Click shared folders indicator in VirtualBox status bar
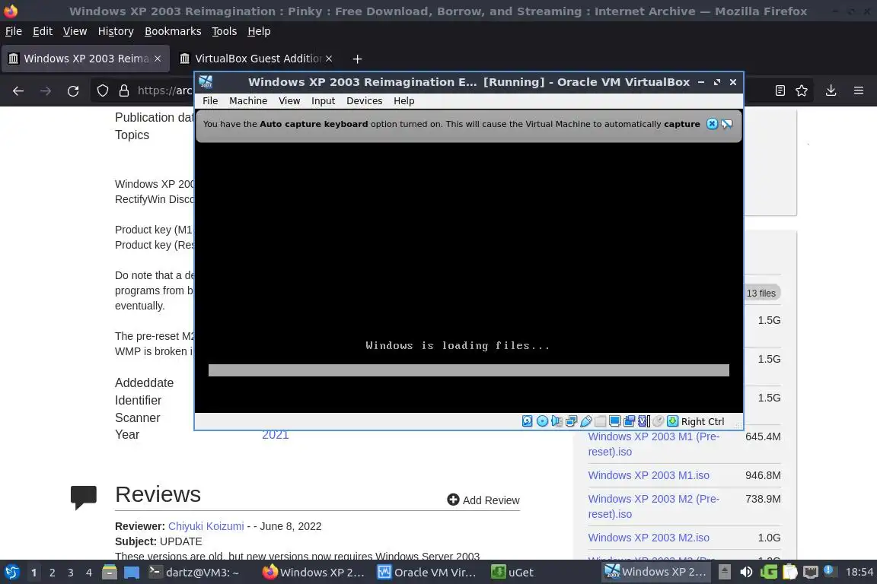This screenshot has height=584, width=877. 600,421
